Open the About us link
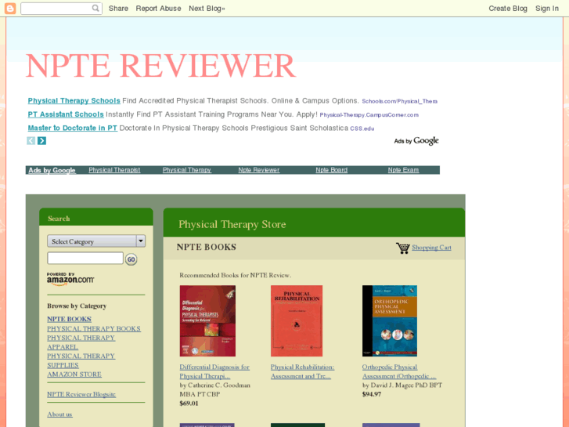This screenshot has height=427, width=569. [x=59, y=414]
